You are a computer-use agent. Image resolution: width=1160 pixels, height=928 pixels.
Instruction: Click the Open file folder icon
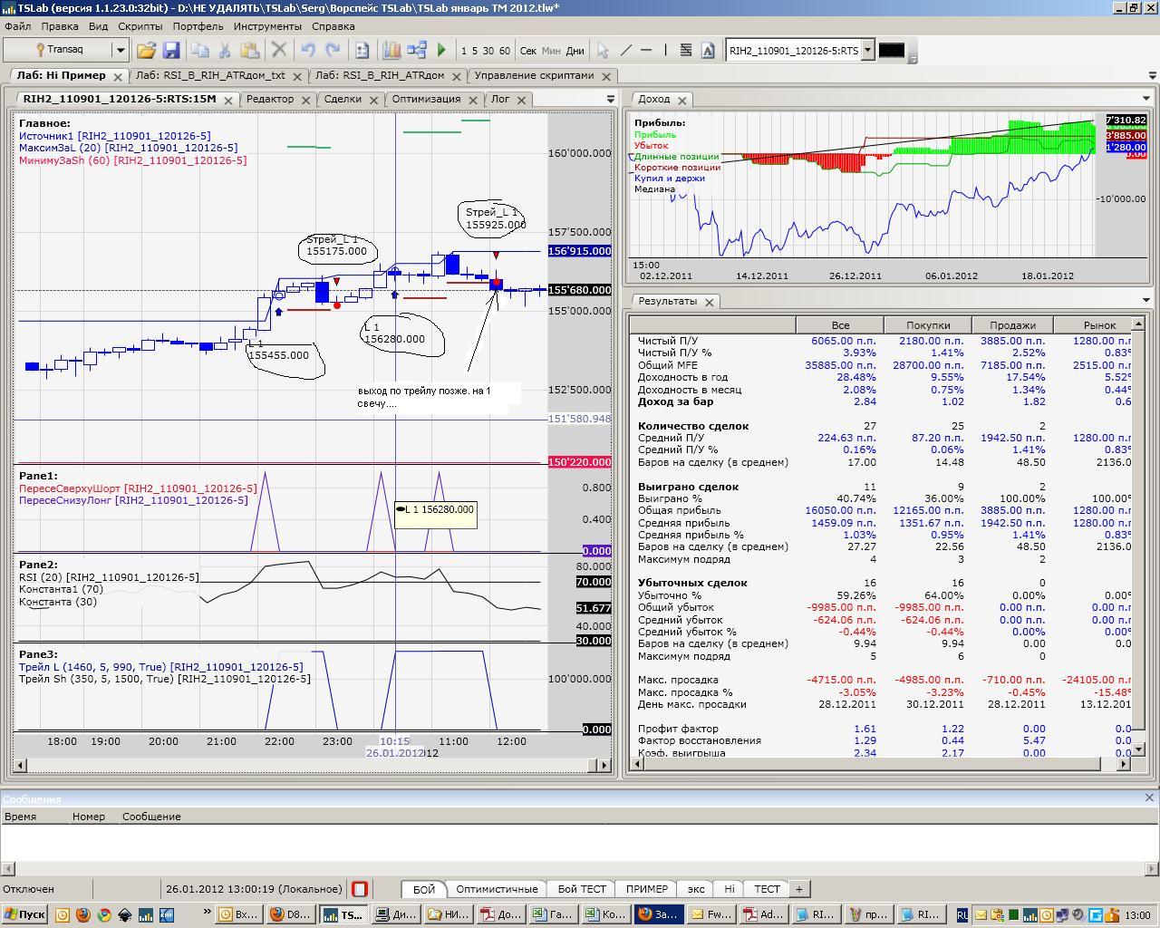pyautogui.click(x=146, y=51)
